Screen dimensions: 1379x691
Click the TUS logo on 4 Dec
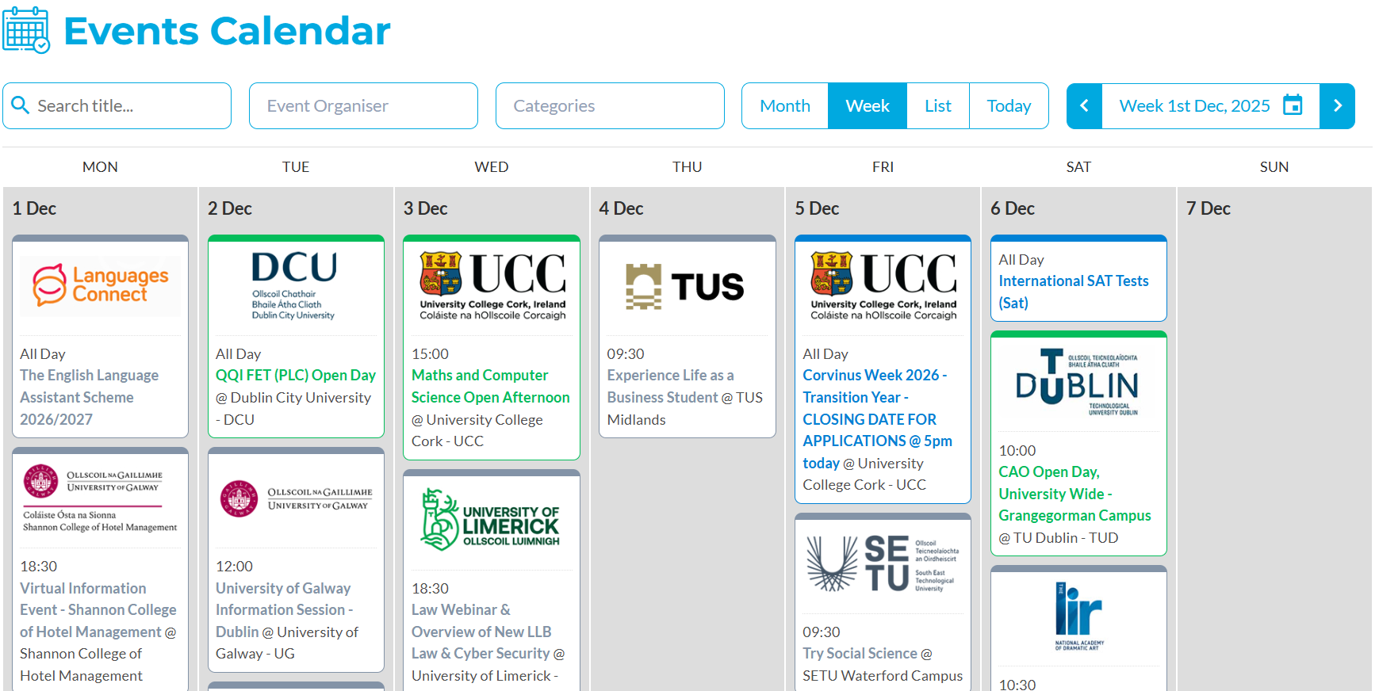pyautogui.click(x=685, y=286)
